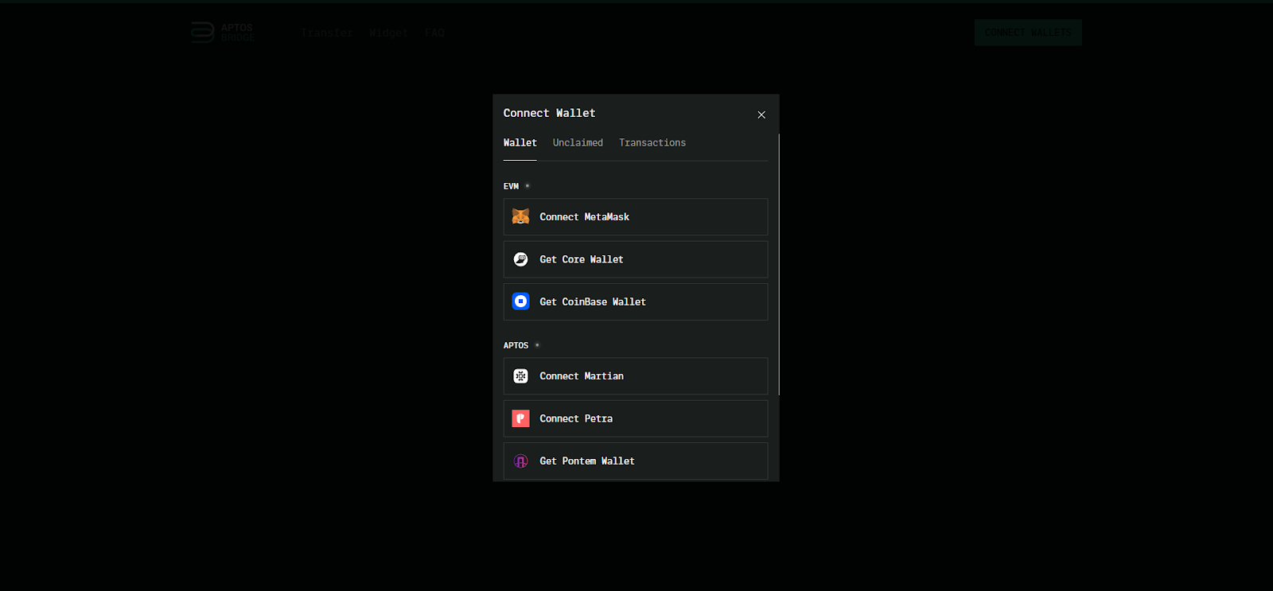Close the Connect Wallet dialog
1273x591 pixels.
tap(761, 115)
